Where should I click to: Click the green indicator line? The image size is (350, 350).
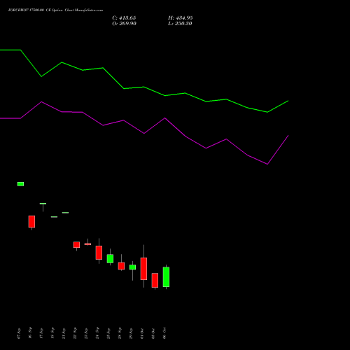click(144, 87)
